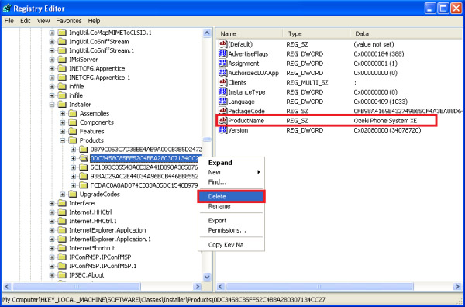Select the ImgUtil.CoSniffStream key
465x307 pixels.
coord(99,42)
